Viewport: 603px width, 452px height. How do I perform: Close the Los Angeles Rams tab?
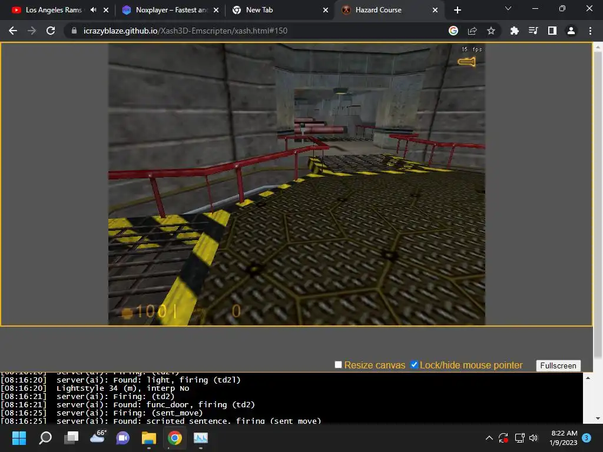106,10
